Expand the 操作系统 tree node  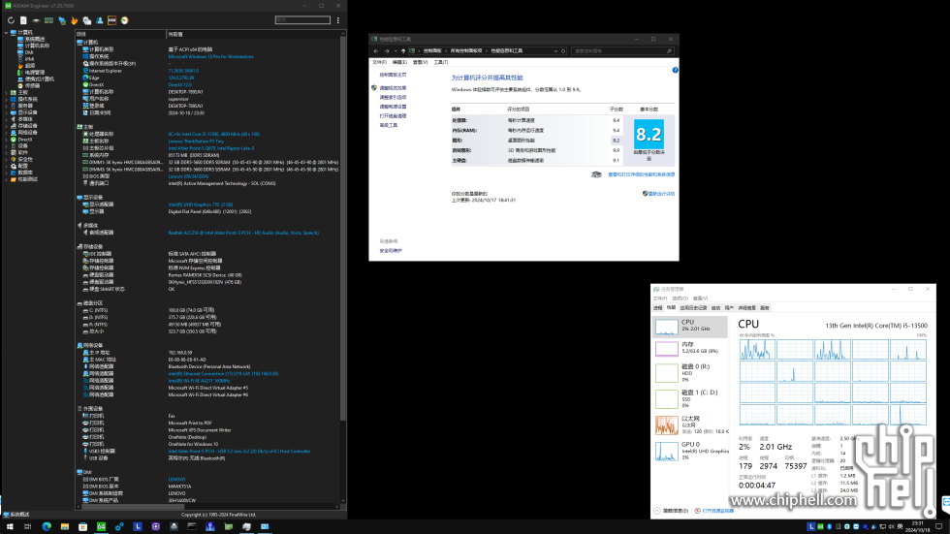click(6, 99)
